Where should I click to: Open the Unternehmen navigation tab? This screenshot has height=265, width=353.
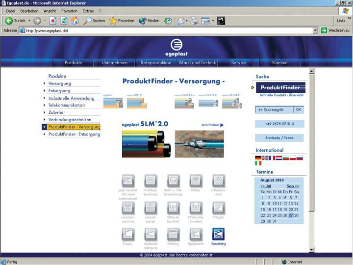114,63
